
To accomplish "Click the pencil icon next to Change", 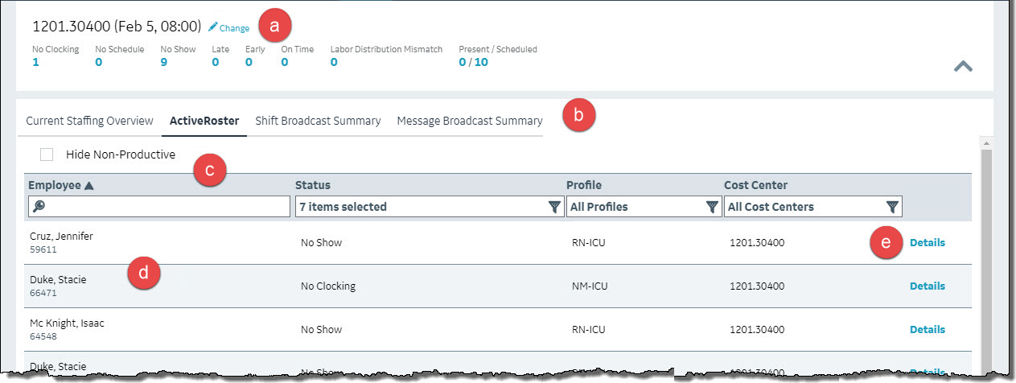I will pos(212,27).
